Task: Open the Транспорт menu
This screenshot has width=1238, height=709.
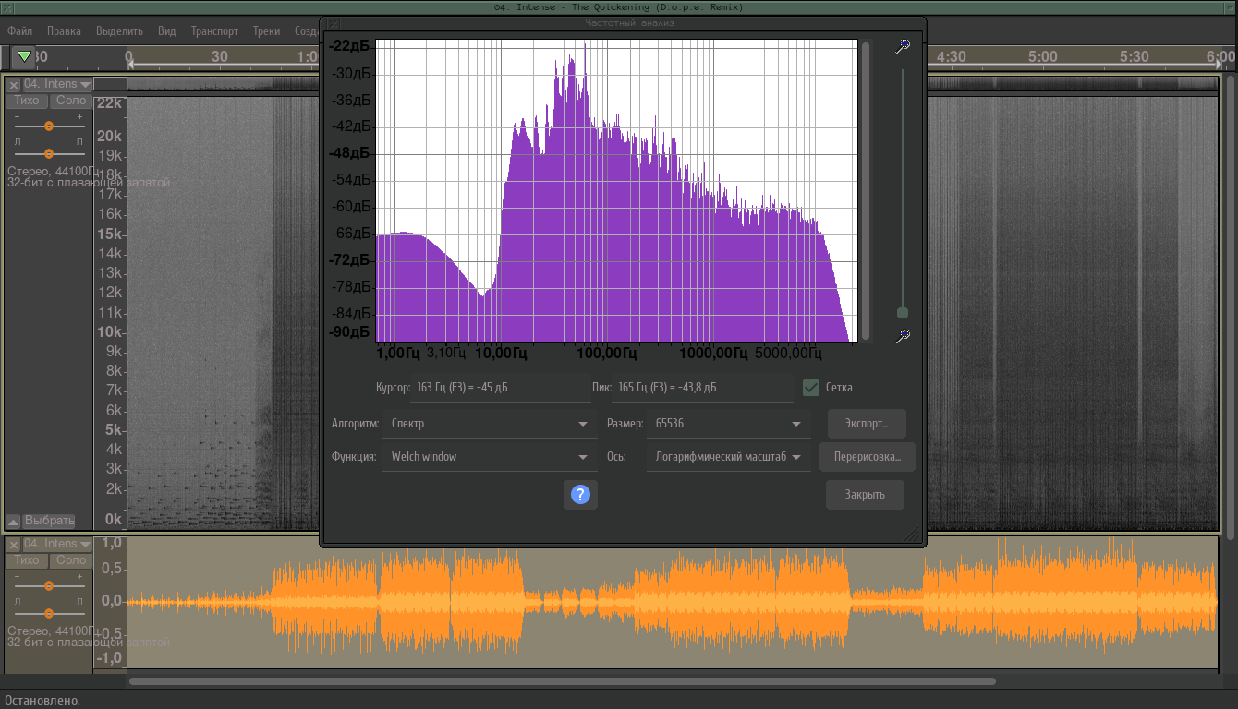Action: click(214, 30)
